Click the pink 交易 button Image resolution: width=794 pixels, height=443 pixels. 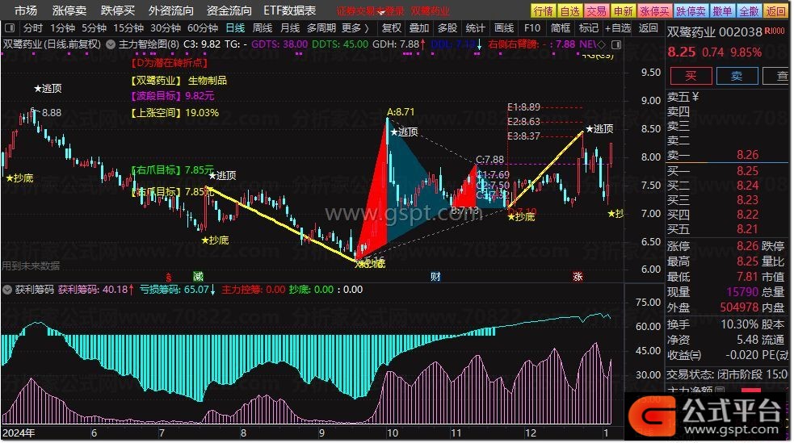596,10
